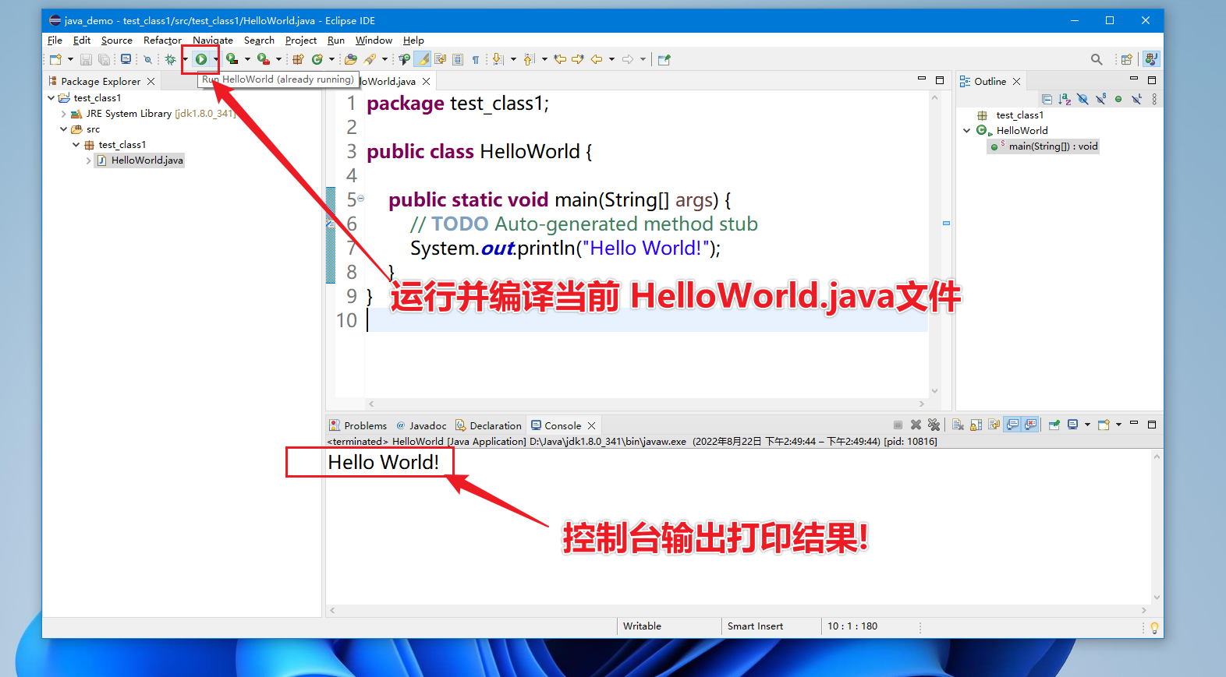
Task: Click the Skip All Breakpoints icon
Action: [147, 59]
